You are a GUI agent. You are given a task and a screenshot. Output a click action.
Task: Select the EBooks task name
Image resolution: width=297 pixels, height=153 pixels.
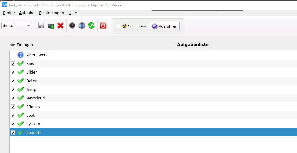coord(33,107)
